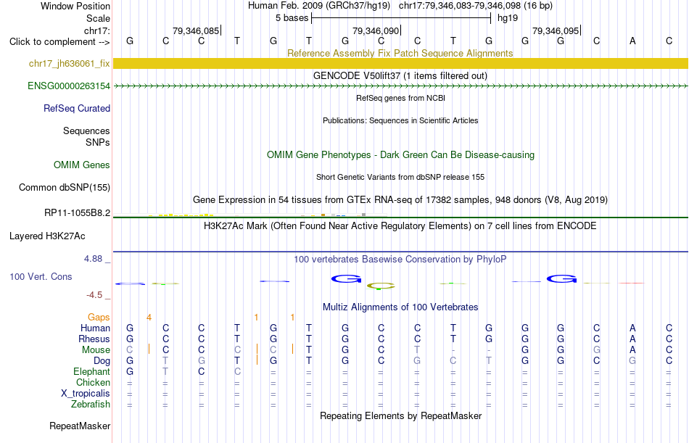The height and width of the screenshot is (443, 689).
Task: Open the OMIM Genes track label
Action: [82, 165]
